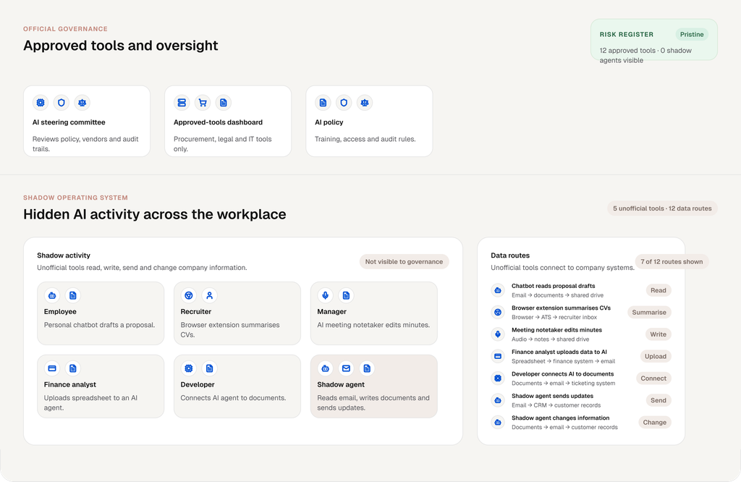This screenshot has width=741, height=482.
Task: Click the shield icon in AI policy card
Action: click(344, 103)
